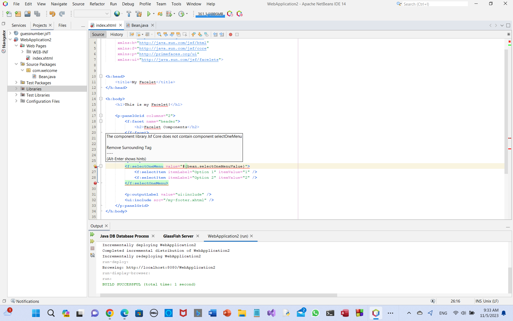Viewport: 513px width, 321px height.
Task: Click the red Start Macro Recording button
Action: pos(231,35)
